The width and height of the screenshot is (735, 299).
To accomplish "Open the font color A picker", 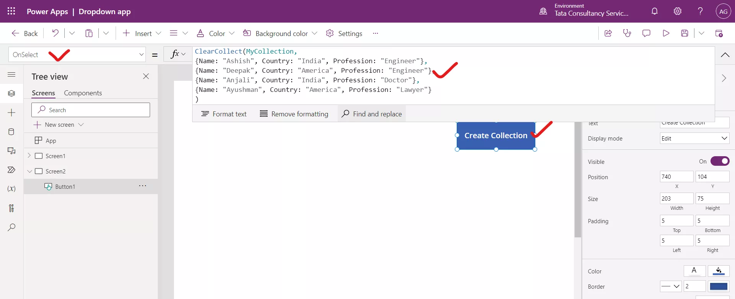I will pos(694,271).
